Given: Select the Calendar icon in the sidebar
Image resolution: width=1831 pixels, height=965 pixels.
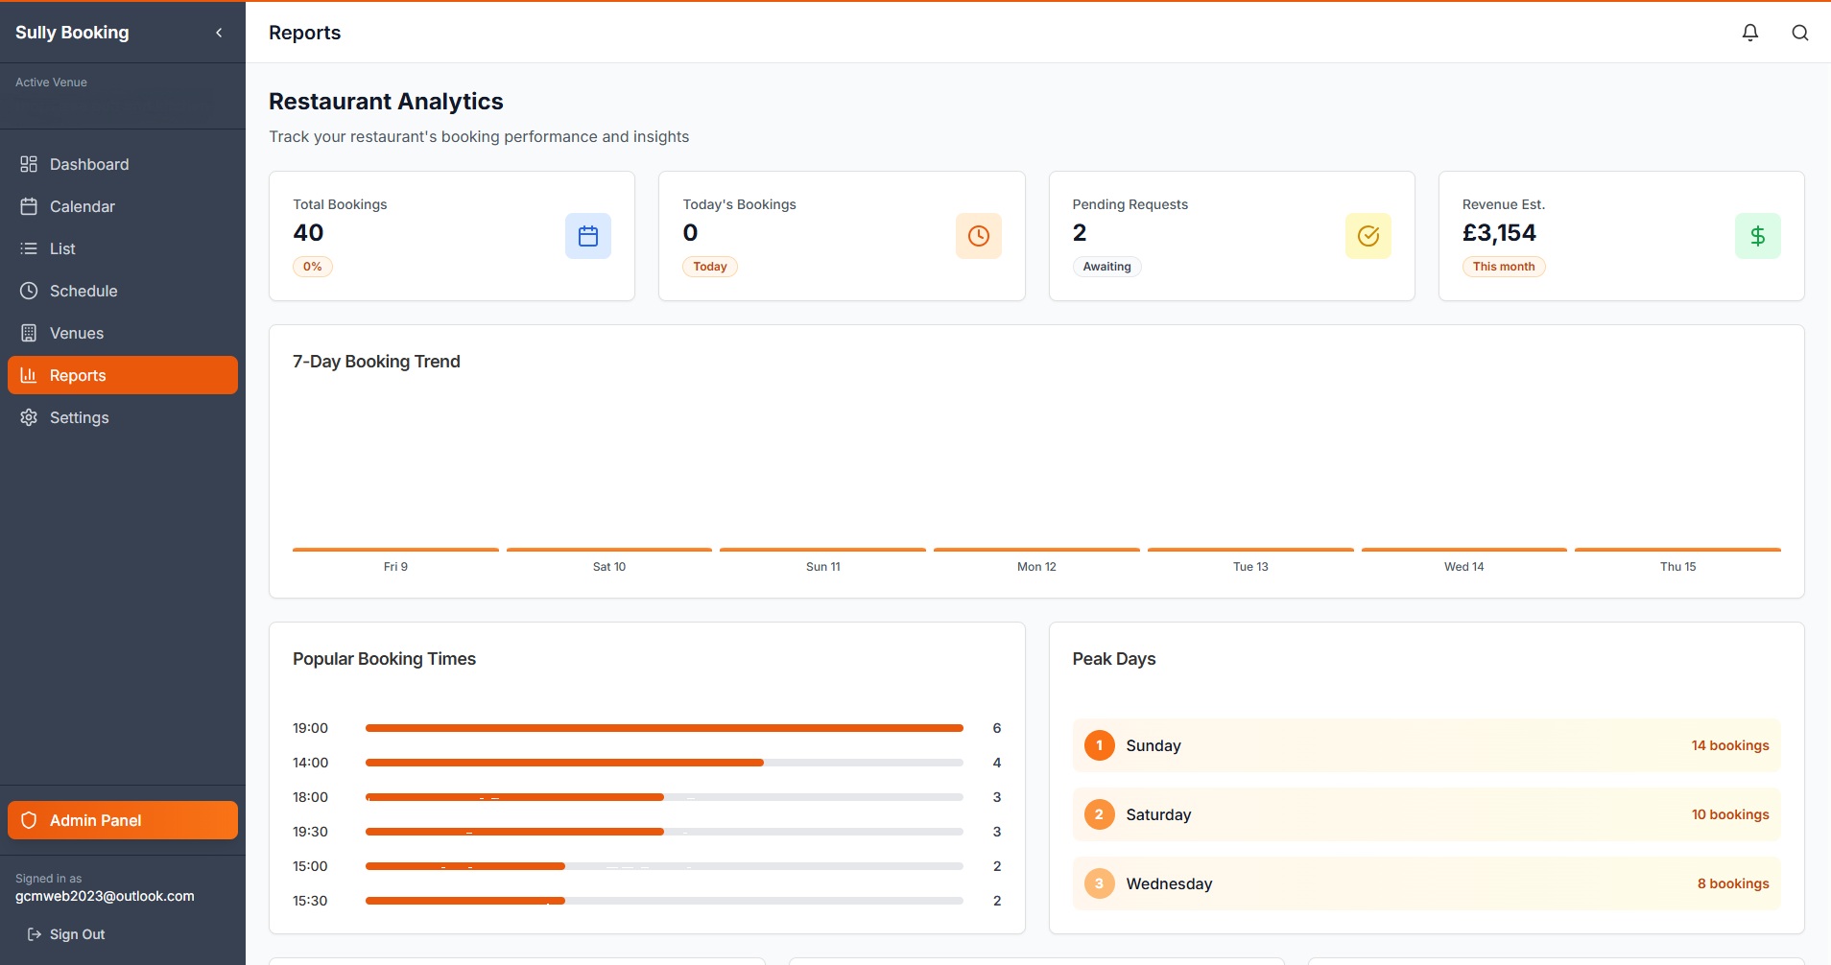Looking at the screenshot, I should 28,206.
